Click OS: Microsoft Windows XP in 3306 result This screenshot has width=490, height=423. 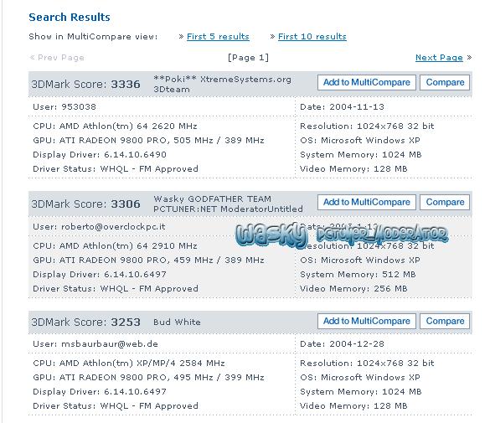click(x=360, y=261)
